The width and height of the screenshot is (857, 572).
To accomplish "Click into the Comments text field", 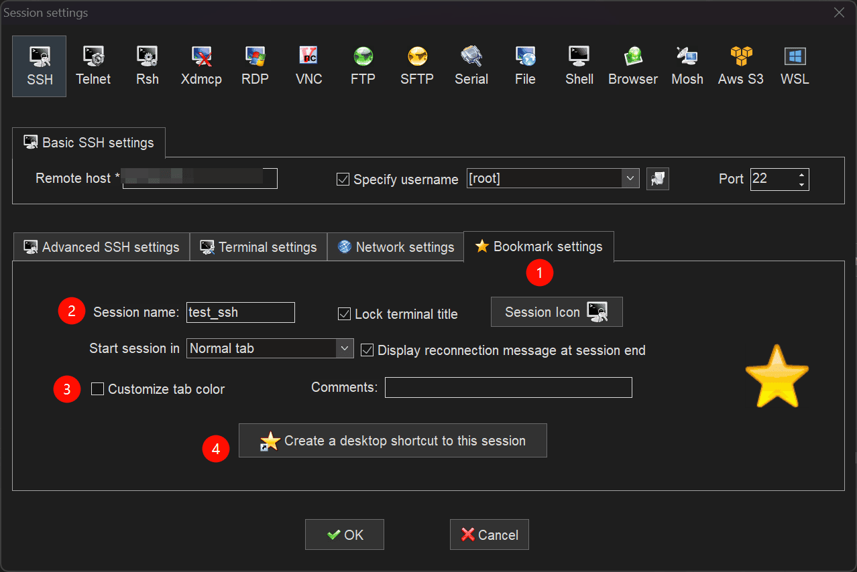I will pos(508,388).
